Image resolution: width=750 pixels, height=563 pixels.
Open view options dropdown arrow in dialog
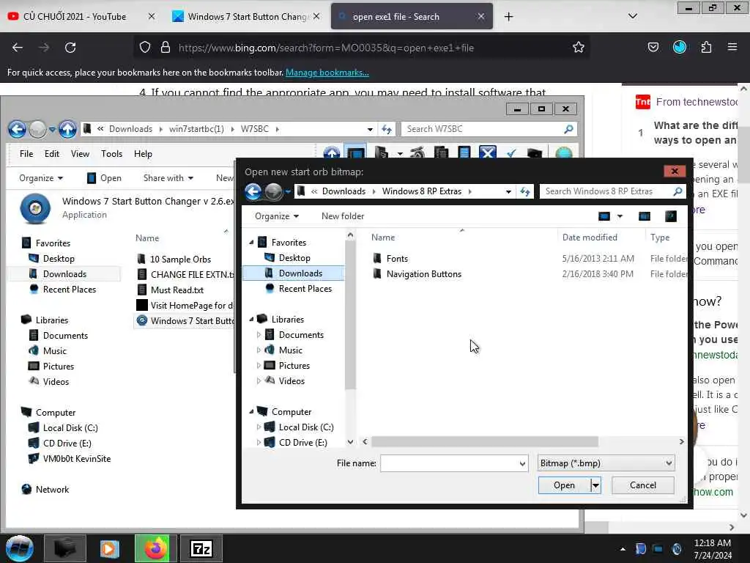pos(620,216)
